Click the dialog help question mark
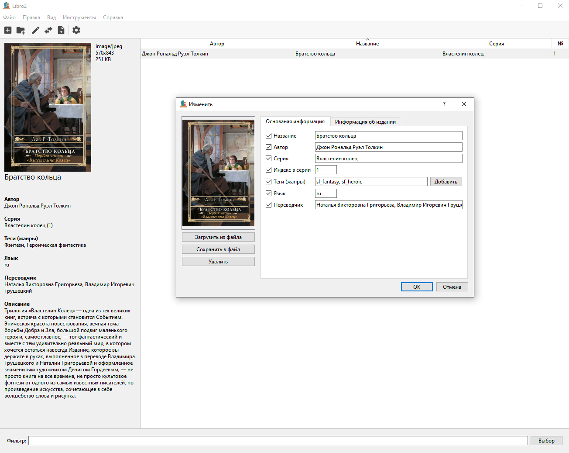The image size is (569, 453). pos(444,104)
